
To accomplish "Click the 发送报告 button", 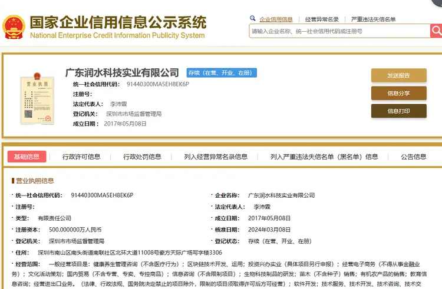I will point(398,75).
